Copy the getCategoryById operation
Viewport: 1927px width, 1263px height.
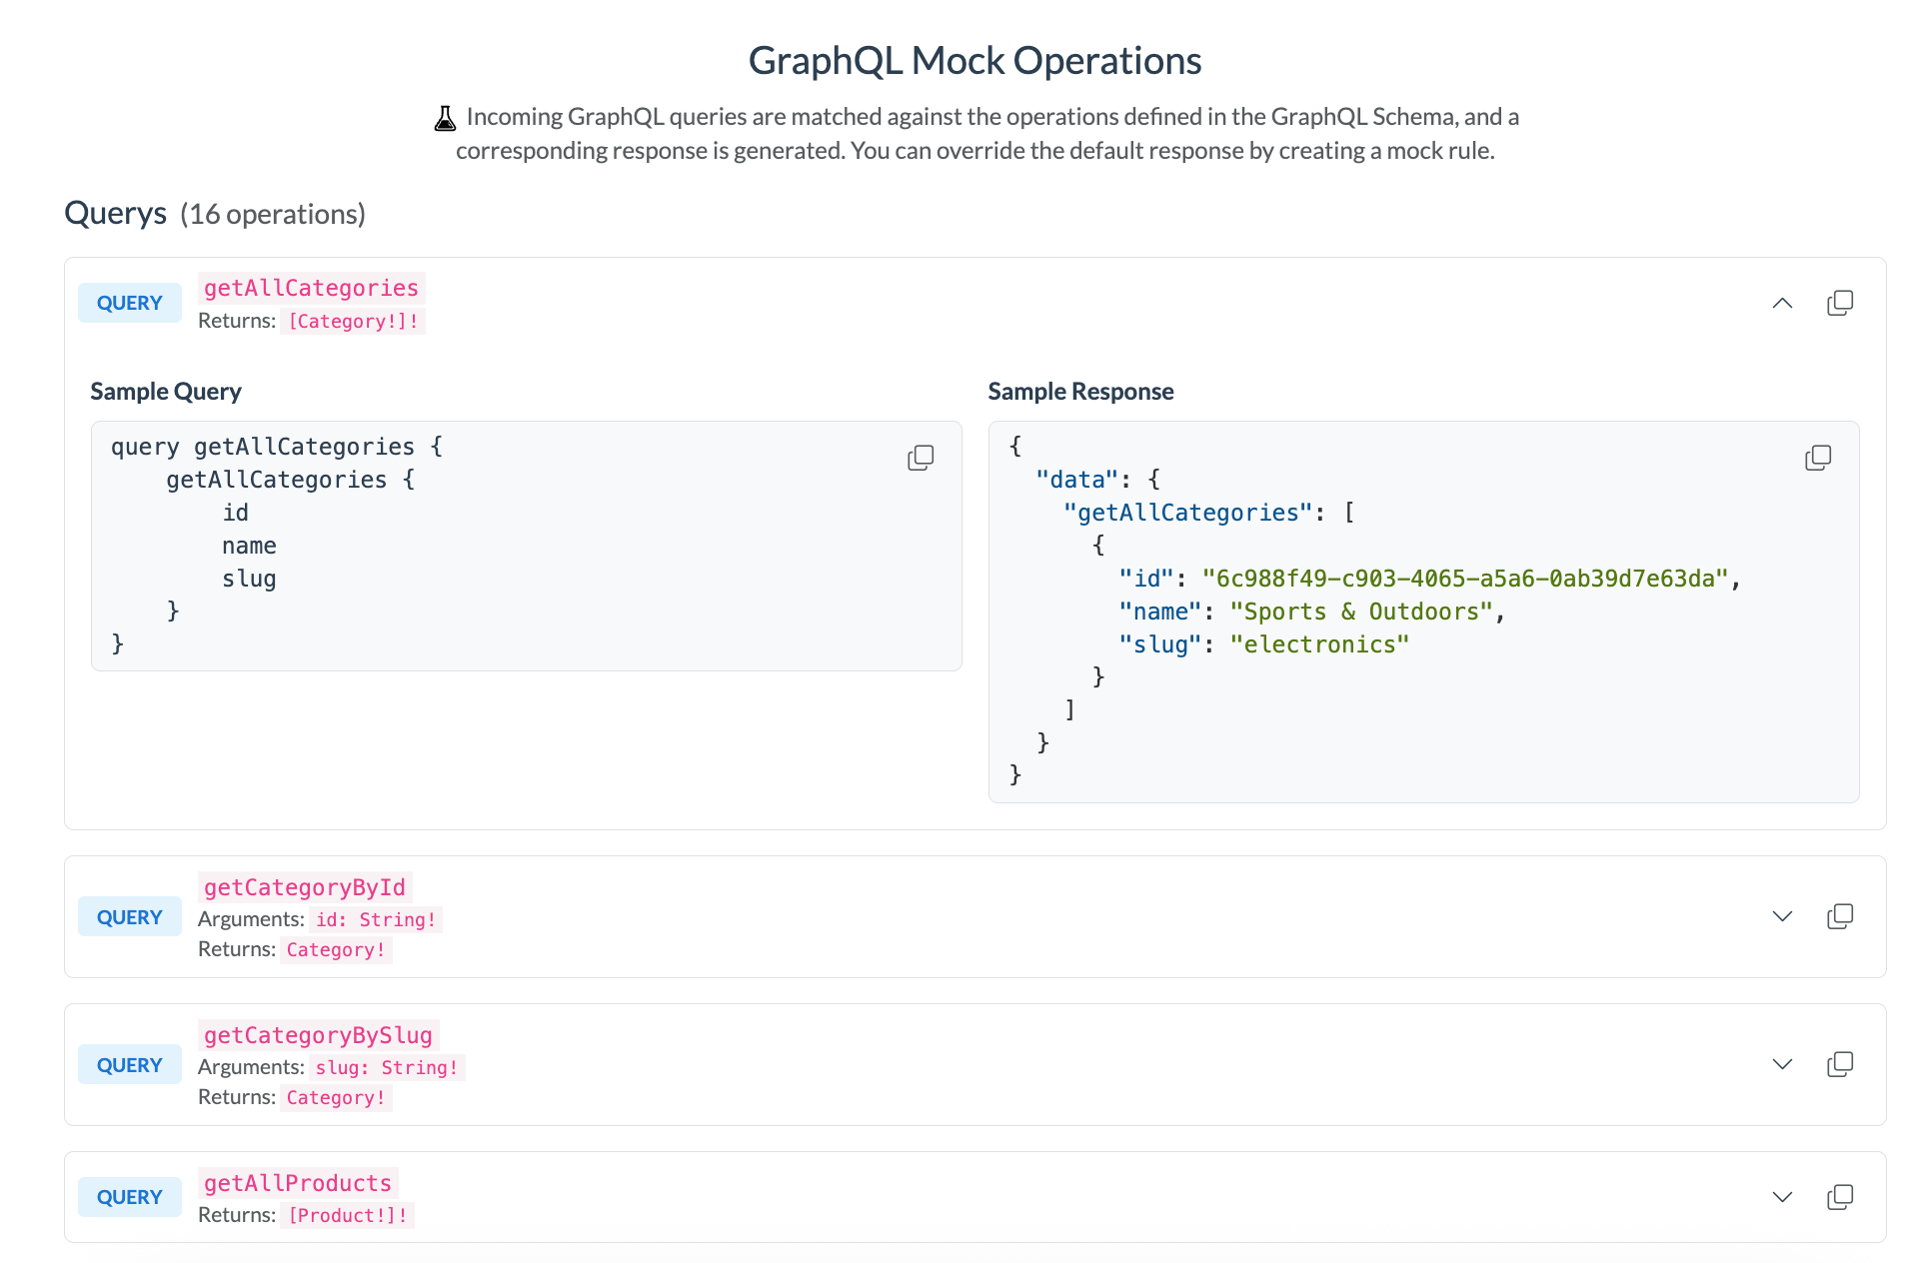coord(1841,915)
